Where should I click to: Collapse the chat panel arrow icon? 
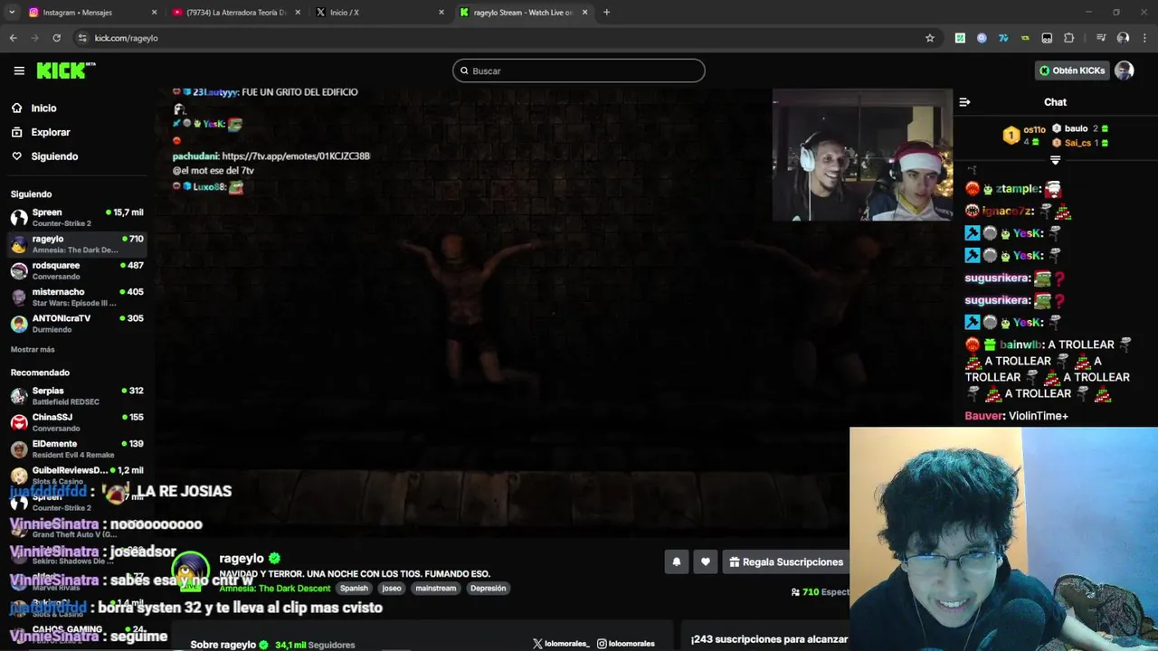[x=964, y=102]
